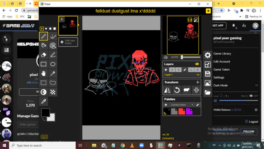Select the Eraser tool
This screenshot has width=264, height=149.
click(x=43, y=55)
